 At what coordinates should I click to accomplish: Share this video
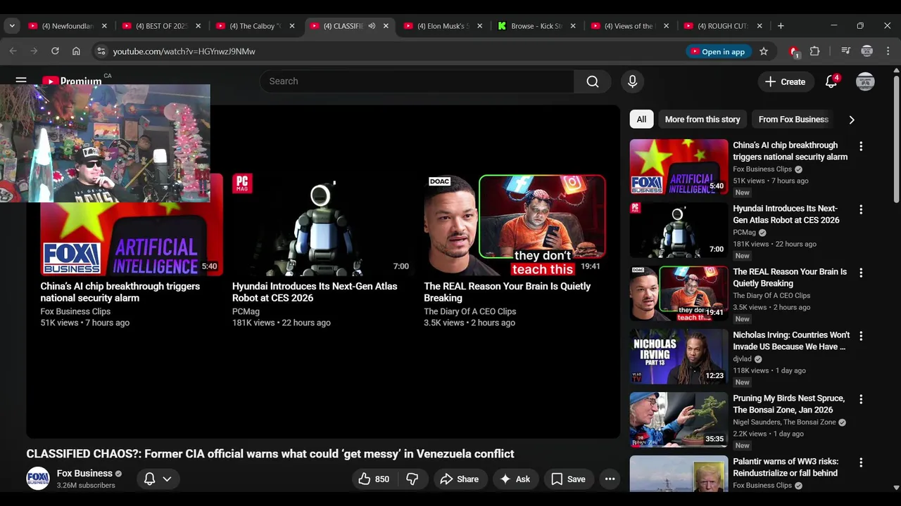pyautogui.click(x=459, y=479)
